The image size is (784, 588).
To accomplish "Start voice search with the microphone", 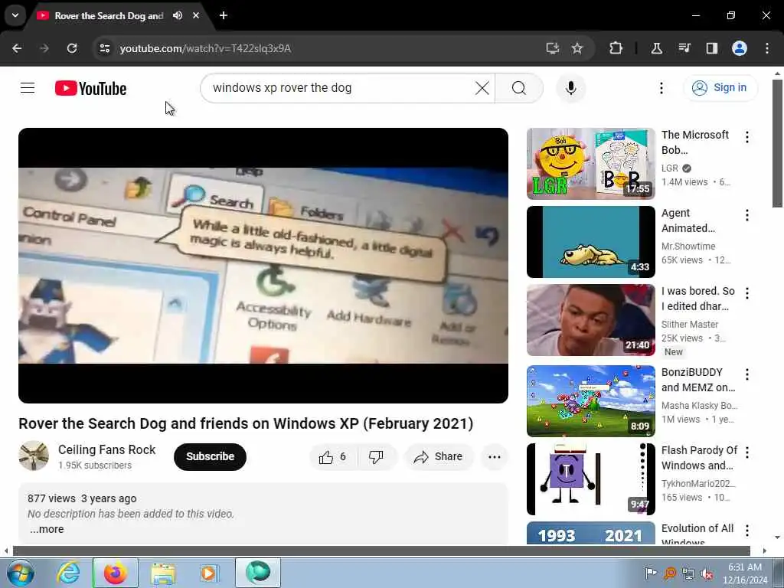I will pyautogui.click(x=571, y=88).
